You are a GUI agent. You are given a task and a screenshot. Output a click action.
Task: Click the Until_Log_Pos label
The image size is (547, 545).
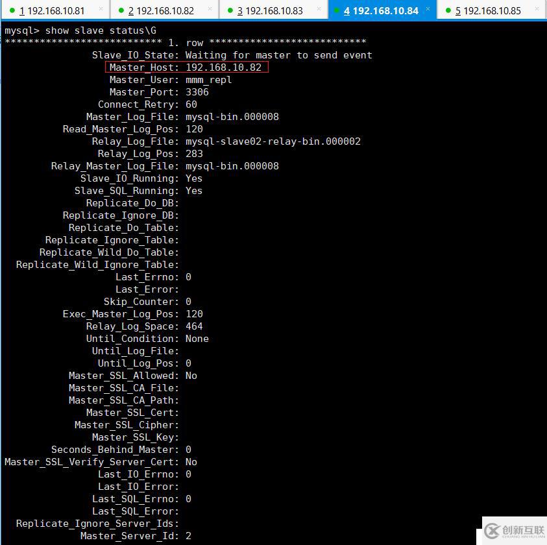(x=138, y=363)
